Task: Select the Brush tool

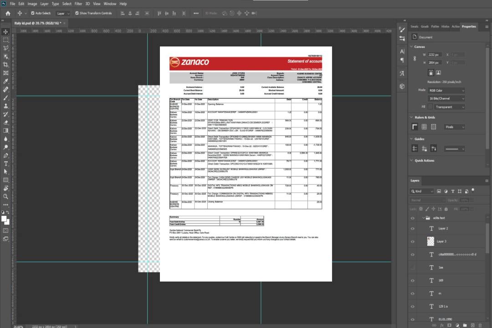Action: tap(5, 97)
